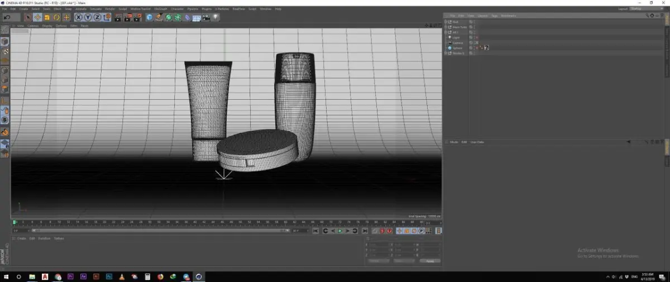The height and width of the screenshot is (282, 670).
Task: Add a Camera object icon
Action: tap(206, 18)
